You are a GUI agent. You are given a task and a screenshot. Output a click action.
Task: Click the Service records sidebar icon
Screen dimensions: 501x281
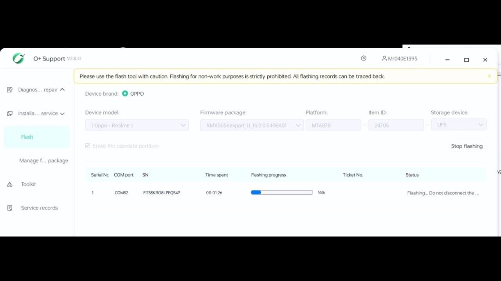pyautogui.click(x=10, y=208)
